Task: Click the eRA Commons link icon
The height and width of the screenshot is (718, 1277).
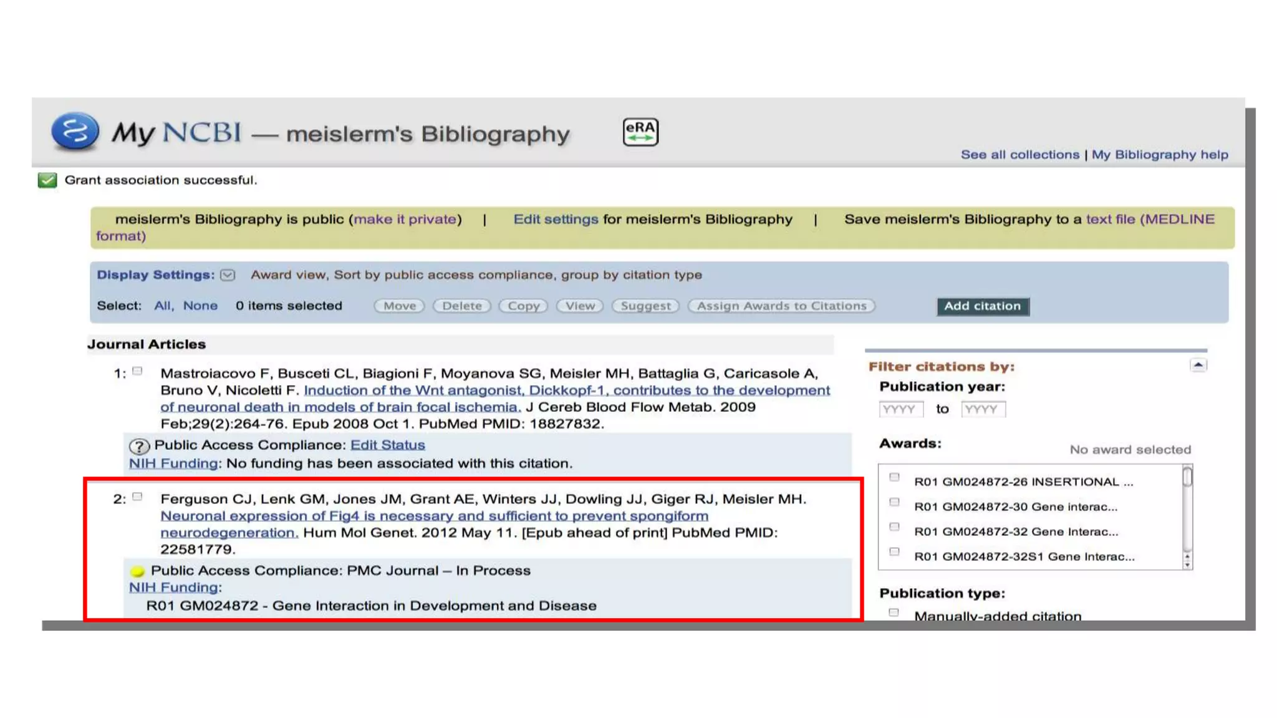Action: [640, 132]
